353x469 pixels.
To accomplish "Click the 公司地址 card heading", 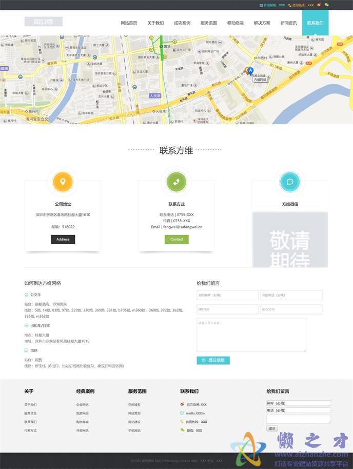I will point(63,204).
